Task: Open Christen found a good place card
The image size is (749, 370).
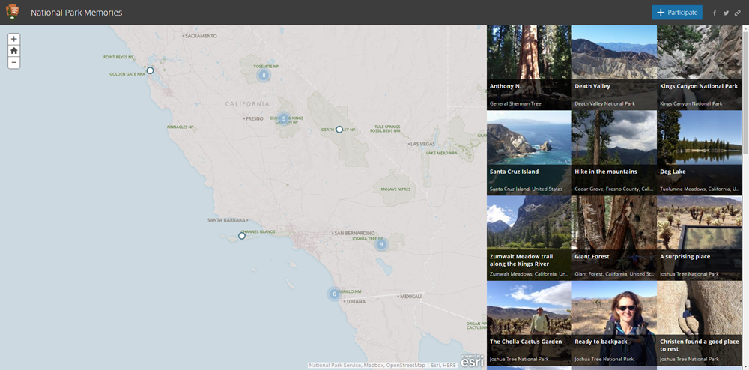Action: (x=700, y=324)
